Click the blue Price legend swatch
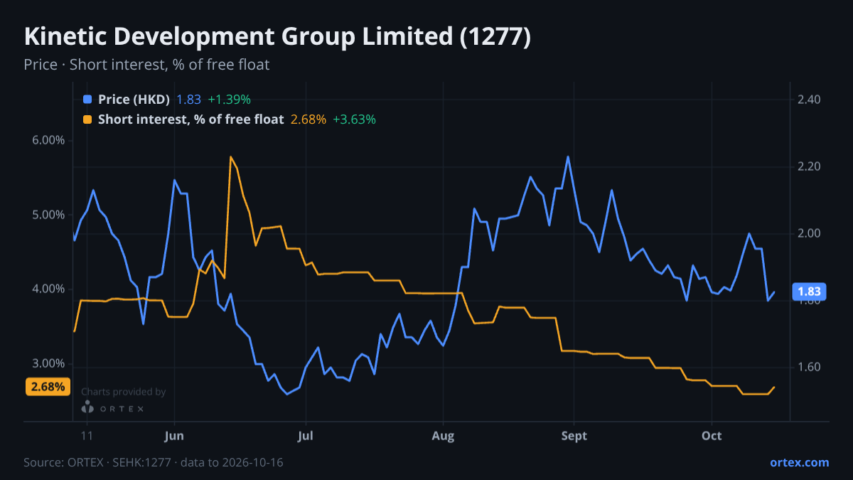853x480 pixels. pos(87,100)
